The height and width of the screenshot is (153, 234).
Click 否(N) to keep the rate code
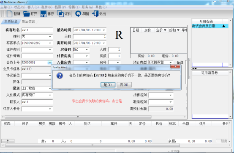[x=124, y=85]
